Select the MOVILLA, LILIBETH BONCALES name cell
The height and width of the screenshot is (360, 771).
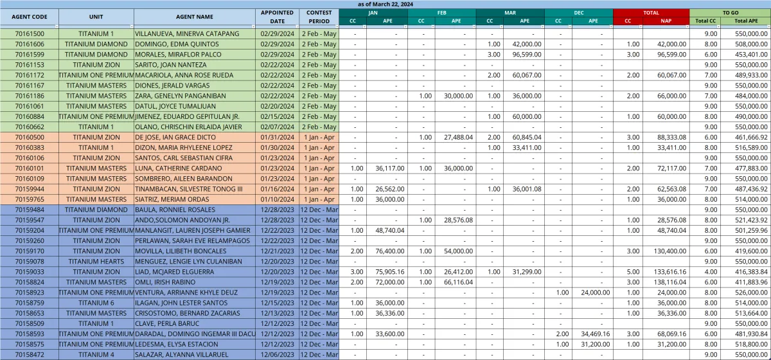[x=195, y=251]
